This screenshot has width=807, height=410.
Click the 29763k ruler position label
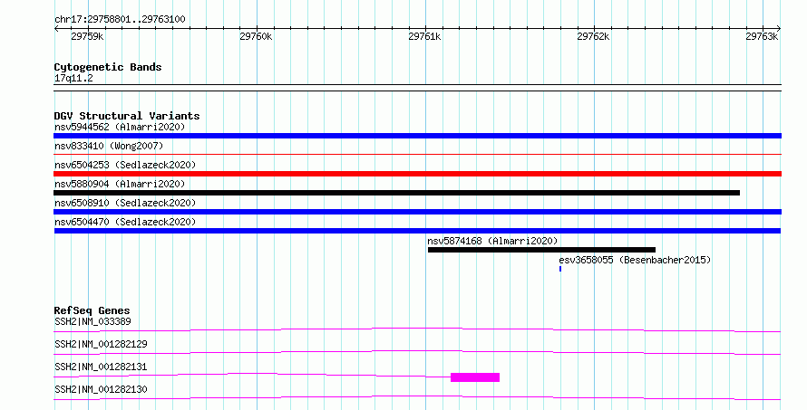[762, 36]
